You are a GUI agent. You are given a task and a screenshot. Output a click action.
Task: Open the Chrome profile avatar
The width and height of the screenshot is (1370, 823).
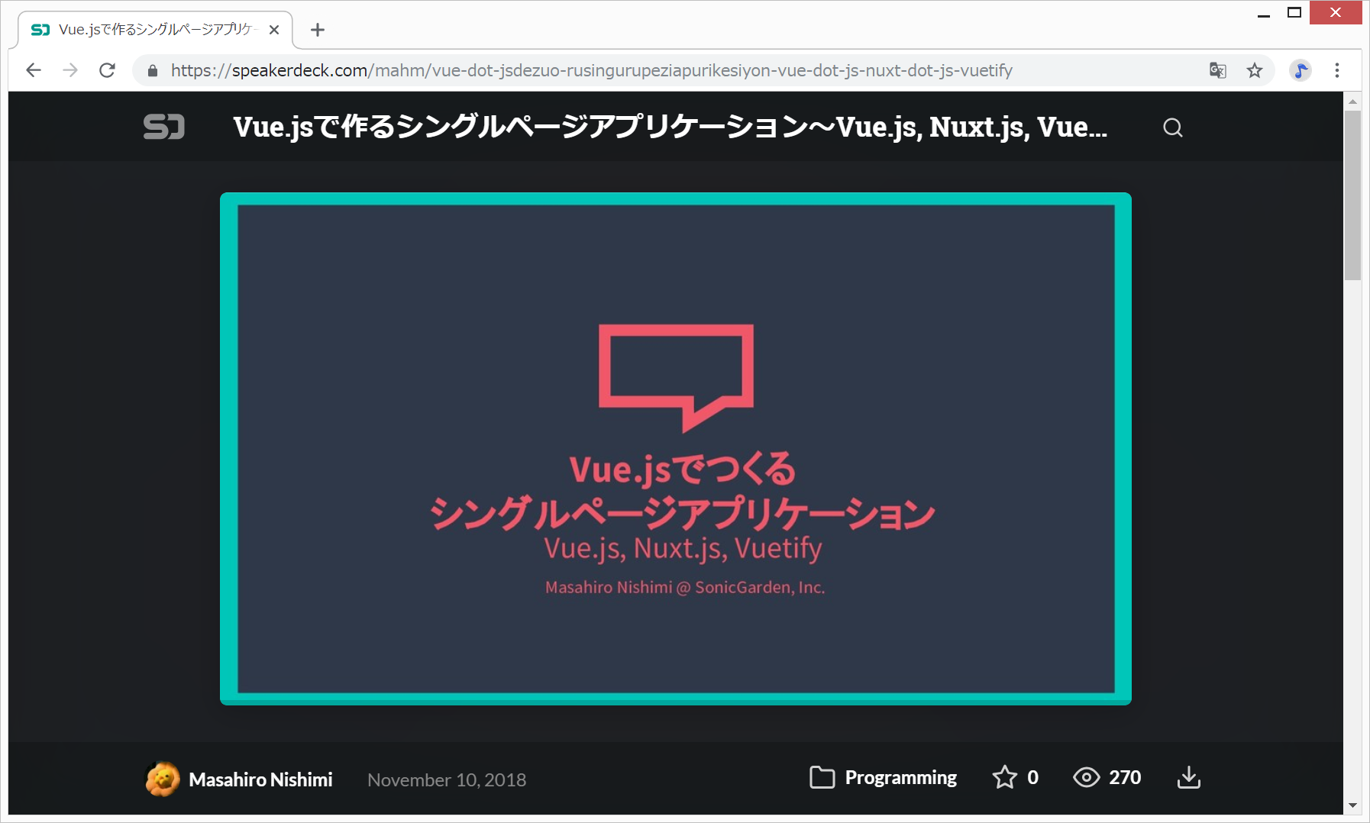click(x=1300, y=70)
